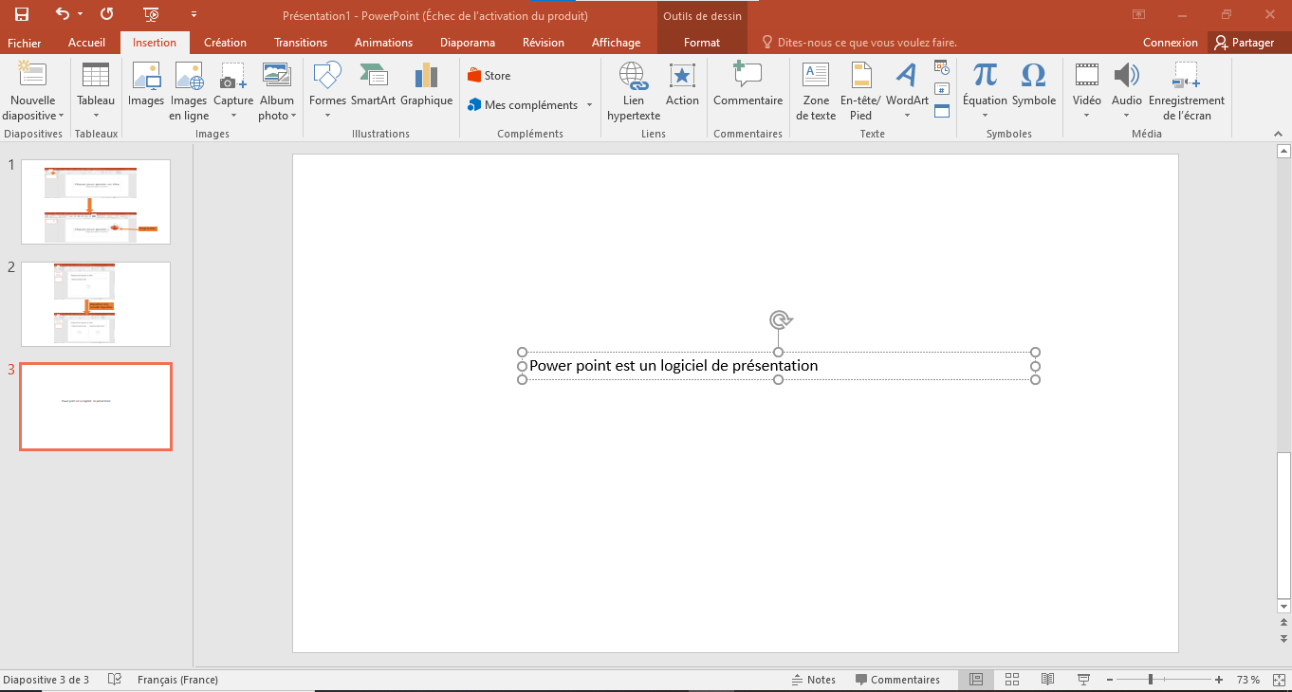The width and height of the screenshot is (1292, 692).
Task: Open the Format drawing tools tab
Action: (x=702, y=43)
